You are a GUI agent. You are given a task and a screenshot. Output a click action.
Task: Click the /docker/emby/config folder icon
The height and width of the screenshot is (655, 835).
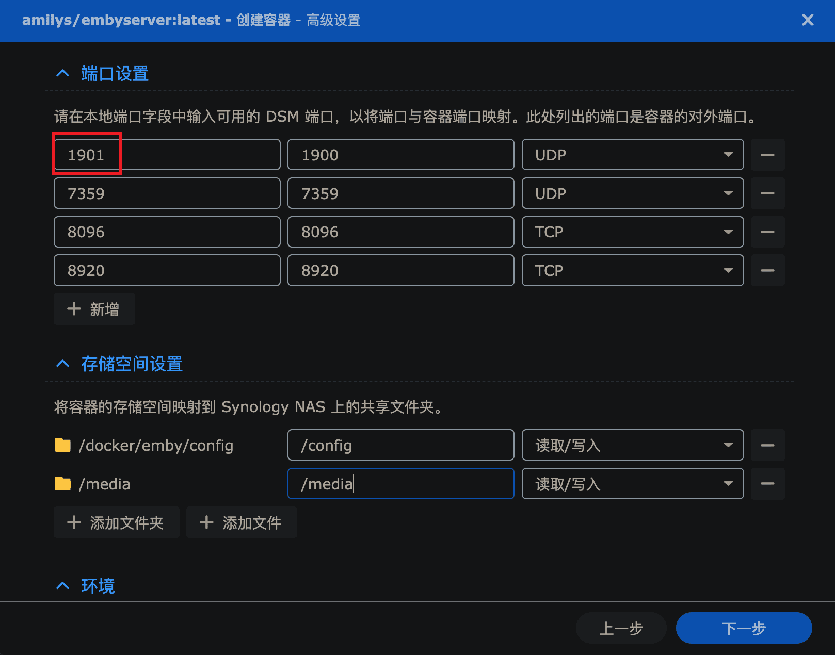(63, 445)
